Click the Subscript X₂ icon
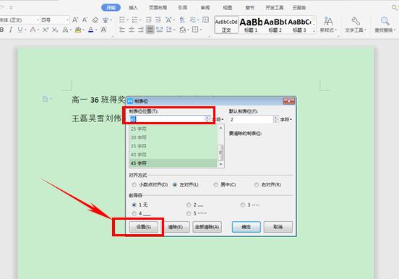 tap(55, 30)
